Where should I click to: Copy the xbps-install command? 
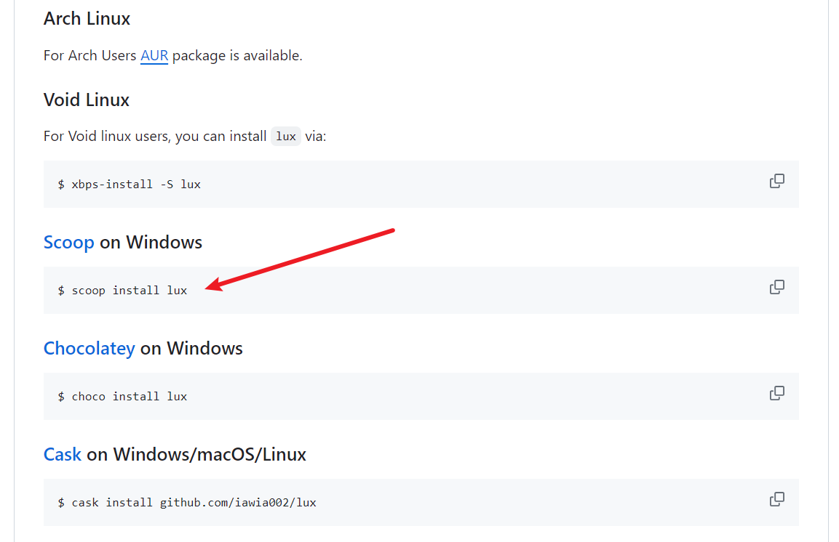coord(777,181)
